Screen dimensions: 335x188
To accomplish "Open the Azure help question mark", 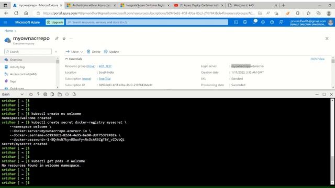I will pyautogui.click(x=272, y=22).
